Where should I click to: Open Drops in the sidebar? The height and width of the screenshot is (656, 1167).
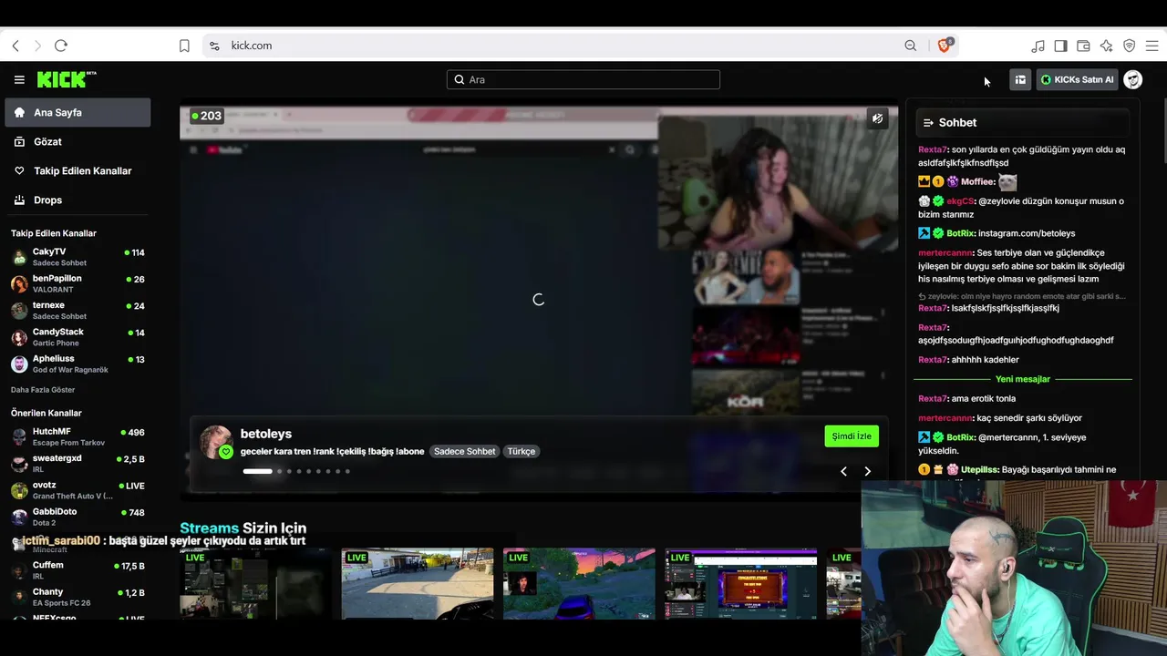click(x=77, y=200)
